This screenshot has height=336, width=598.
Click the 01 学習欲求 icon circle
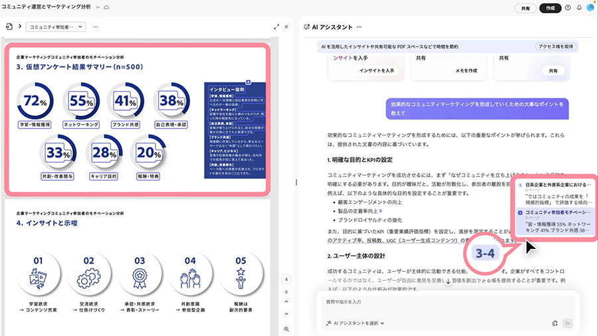point(38,274)
